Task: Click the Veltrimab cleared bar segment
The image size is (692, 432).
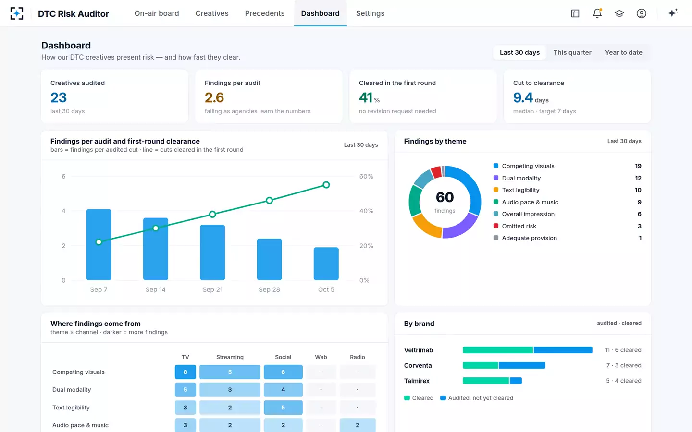Action: 498,350
